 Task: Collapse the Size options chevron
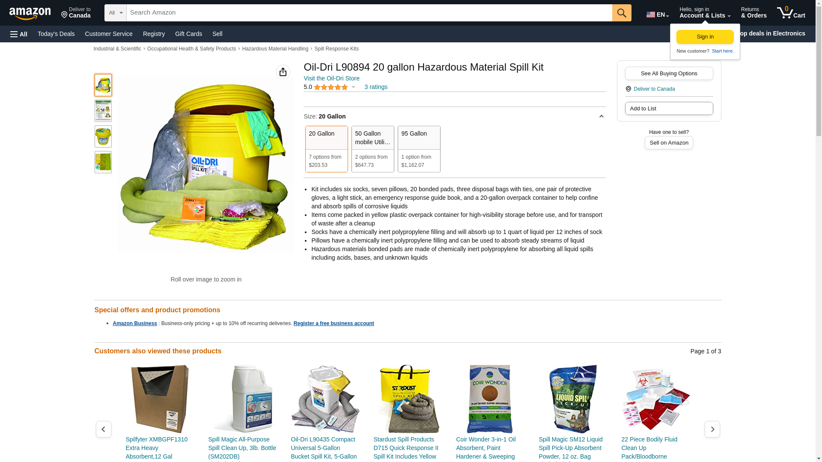pos(601,116)
